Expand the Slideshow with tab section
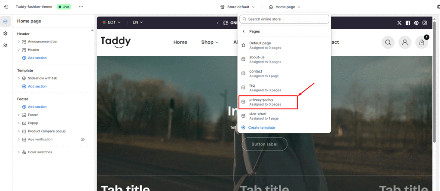440x191 pixels. [19, 78]
